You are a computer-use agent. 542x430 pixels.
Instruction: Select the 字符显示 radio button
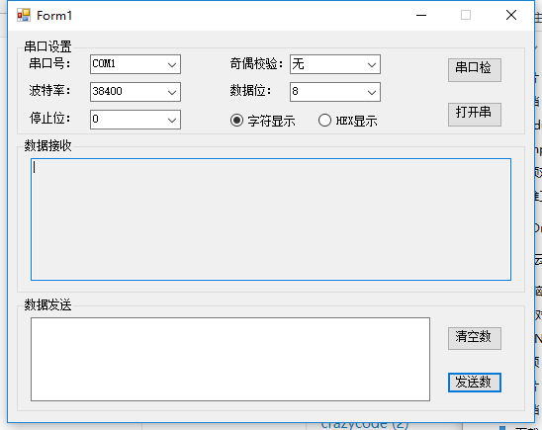263,121
